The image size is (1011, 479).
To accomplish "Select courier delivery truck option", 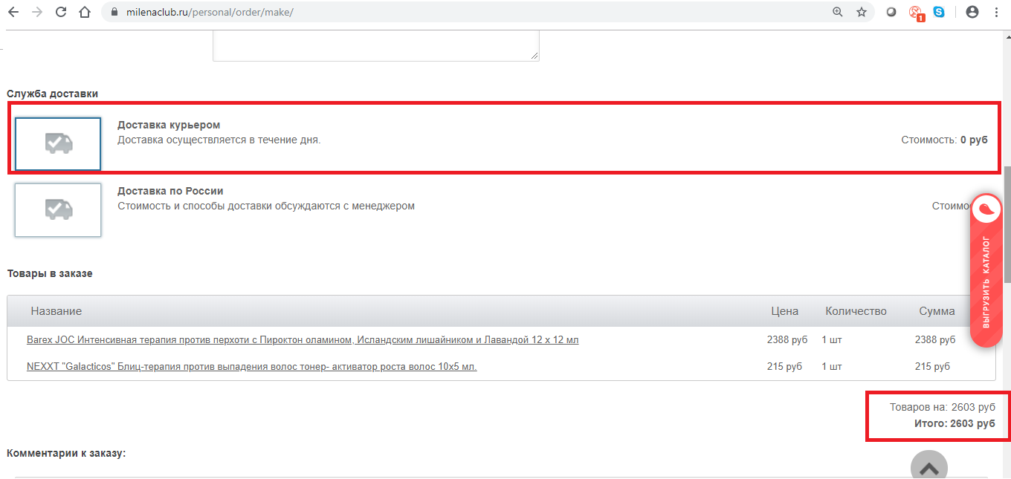I will pyautogui.click(x=58, y=143).
